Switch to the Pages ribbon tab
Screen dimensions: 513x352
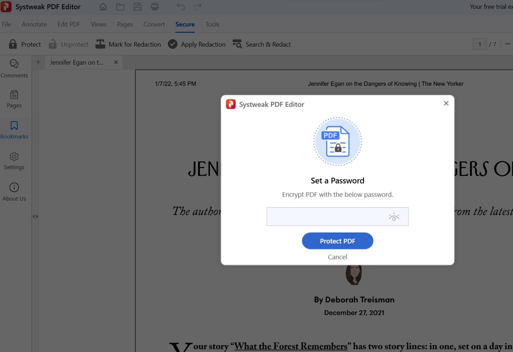(125, 24)
